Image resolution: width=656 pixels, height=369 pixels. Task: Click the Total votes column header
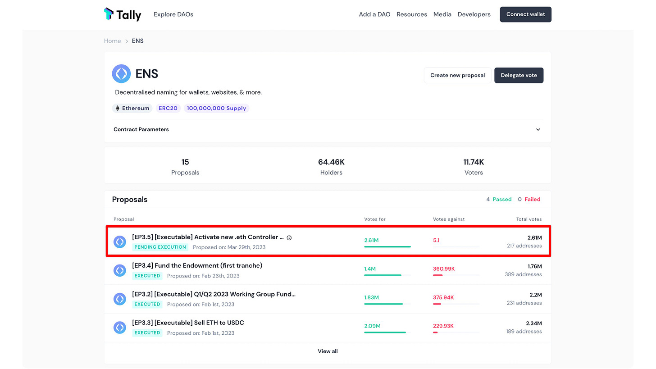(x=529, y=219)
